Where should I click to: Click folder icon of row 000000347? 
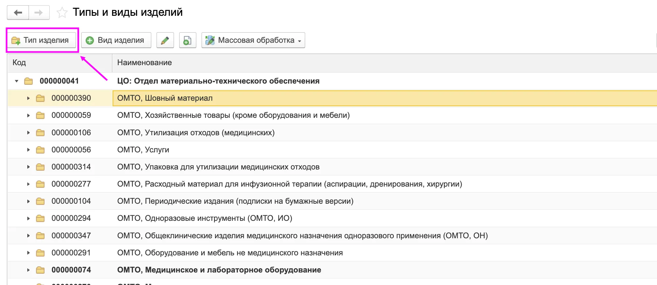click(x=40, y=236)
